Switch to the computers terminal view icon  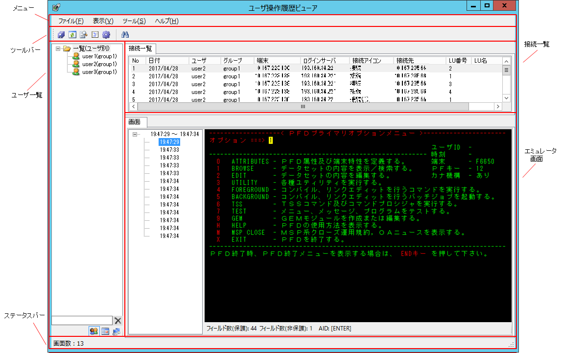(x=117, y=331)
